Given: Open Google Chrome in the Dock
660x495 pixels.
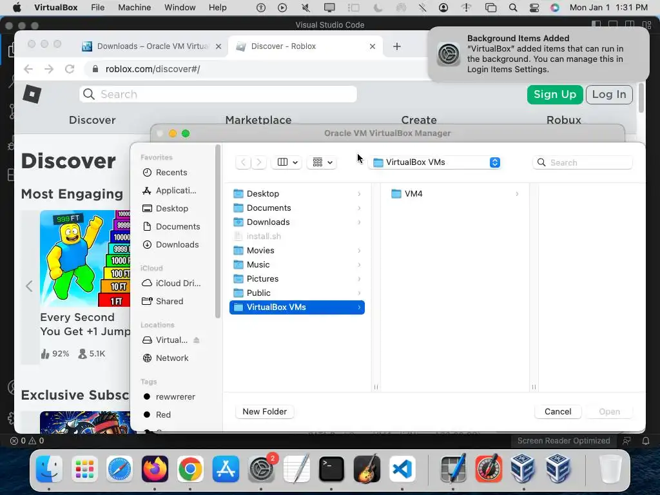Looking at the screenshot, I should click(190, 469).
